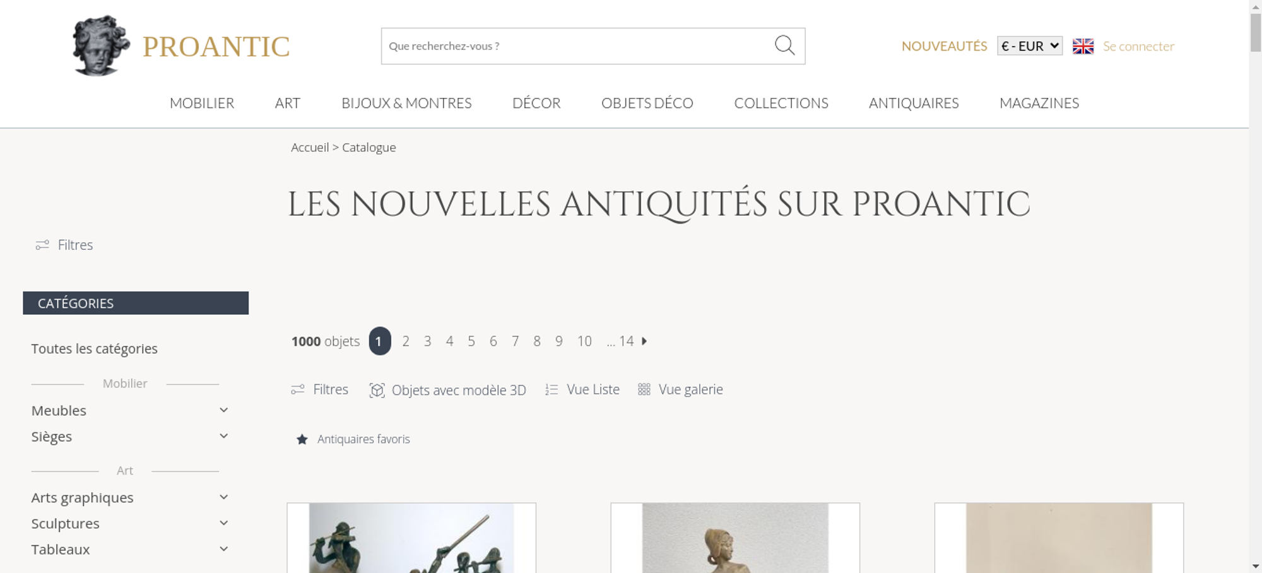Expand the Sculptures category
1262x573 pixels.
[223, 523]
